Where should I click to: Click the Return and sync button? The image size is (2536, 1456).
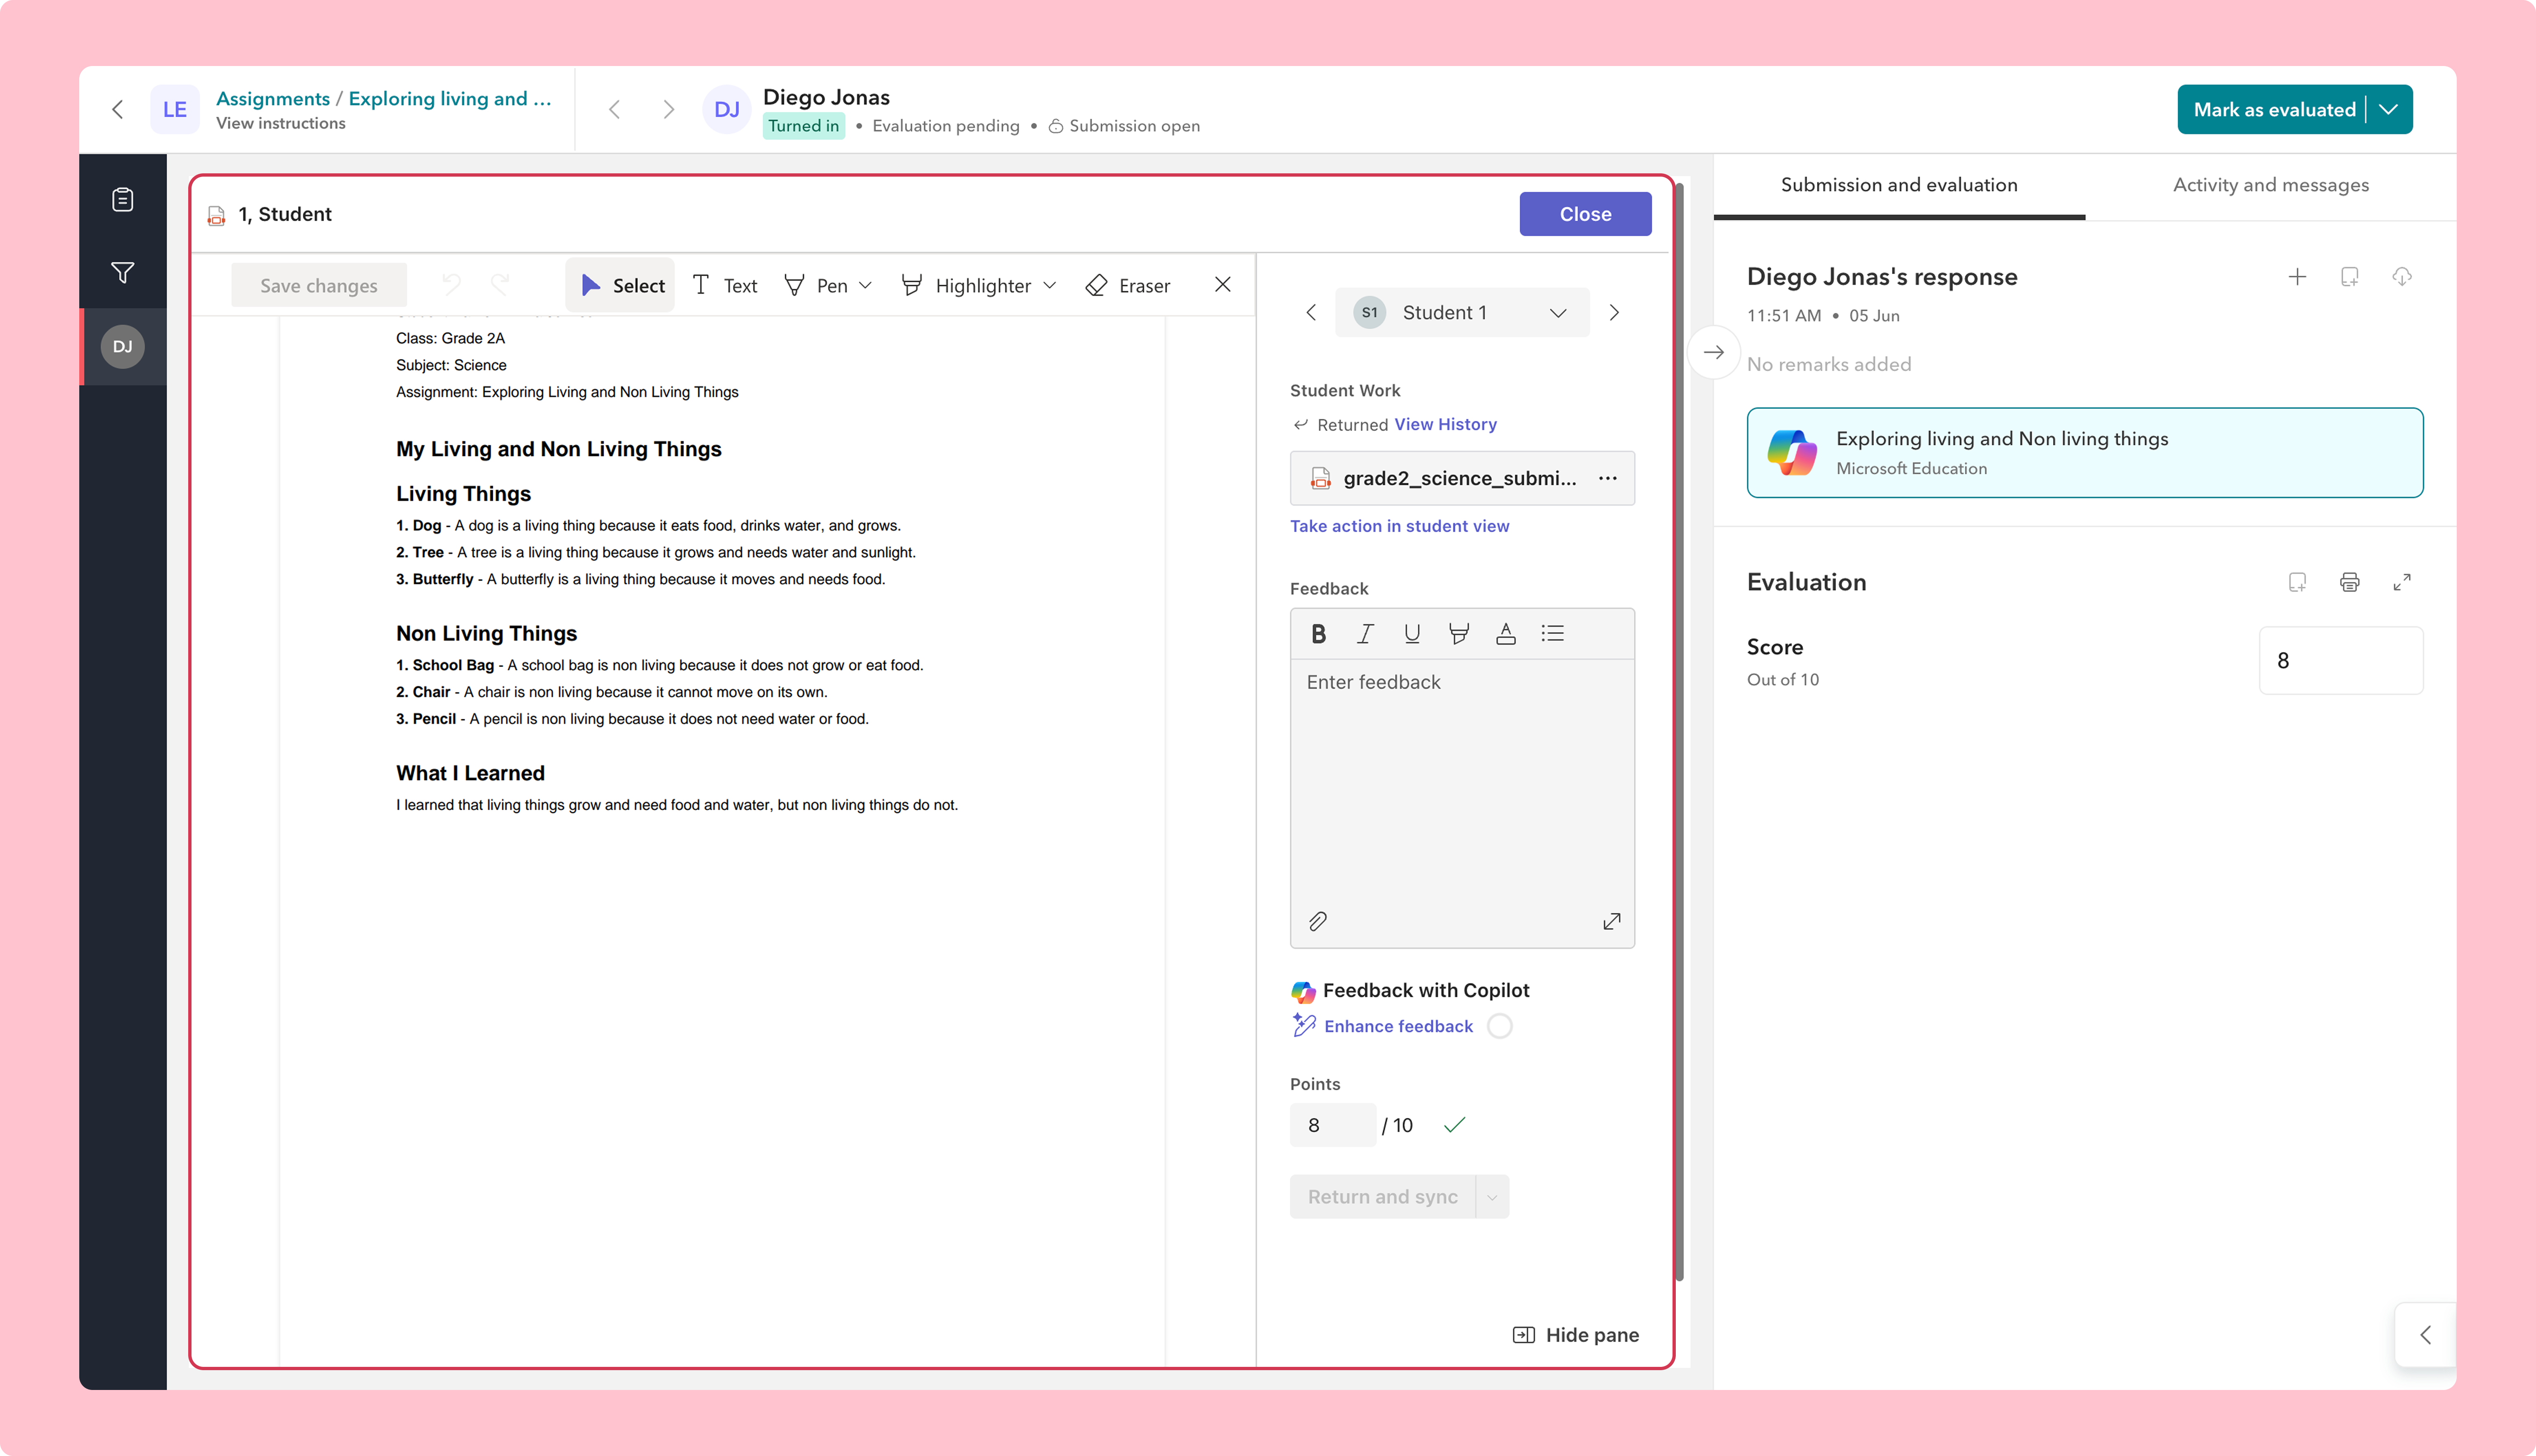click(1383, 1197)
